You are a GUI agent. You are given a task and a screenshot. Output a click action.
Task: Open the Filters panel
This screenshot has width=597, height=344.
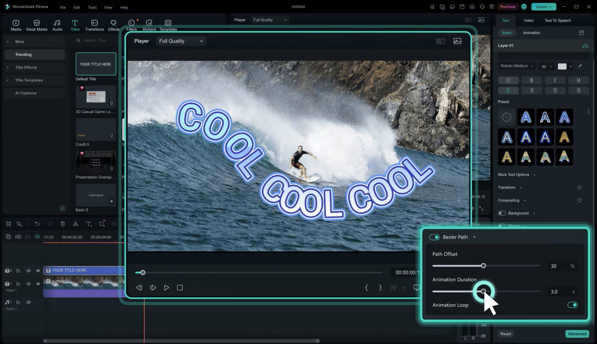coord(132,25)
